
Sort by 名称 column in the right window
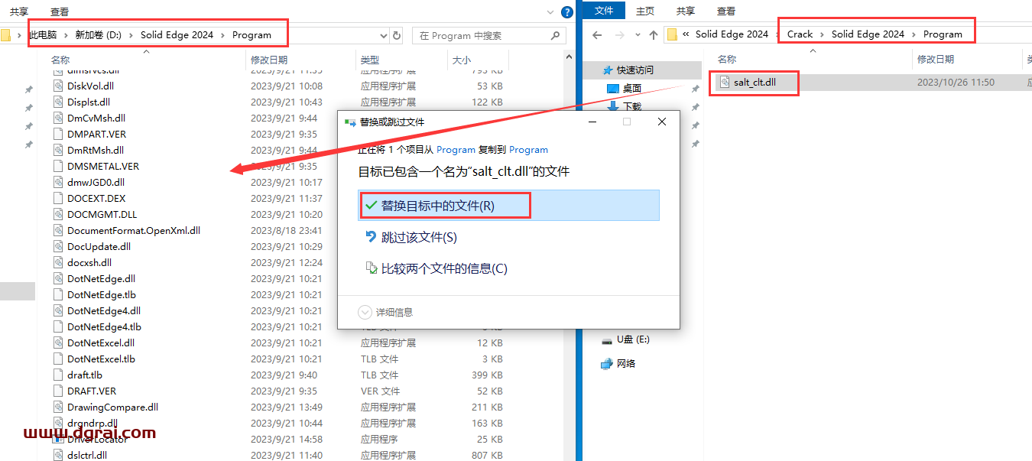click(x=727, y=59)
